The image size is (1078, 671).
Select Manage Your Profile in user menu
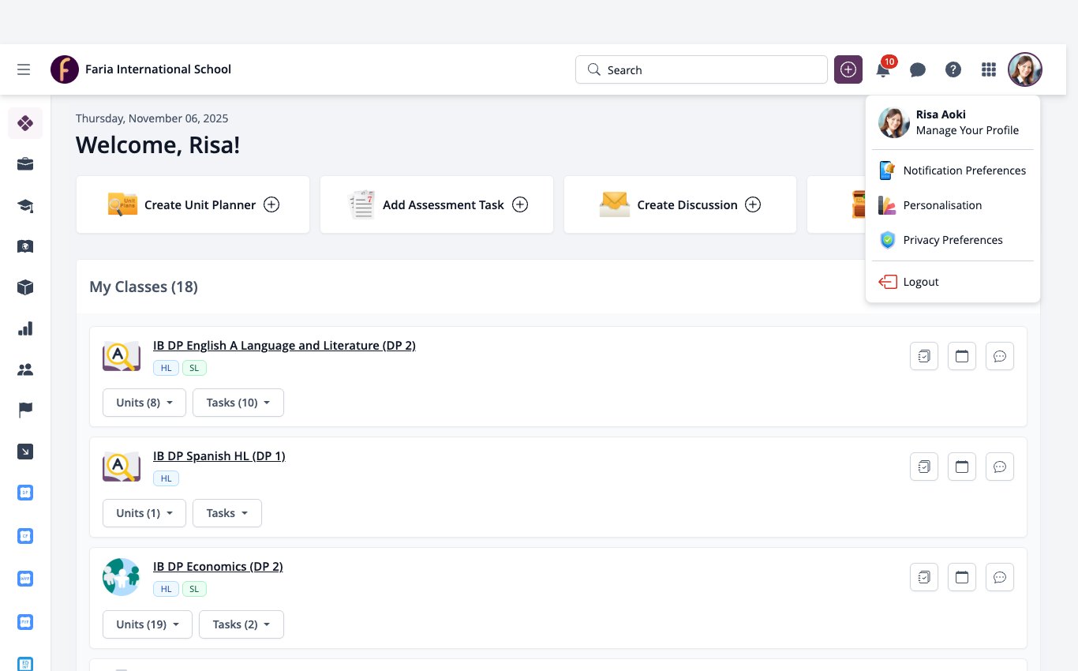967,130
